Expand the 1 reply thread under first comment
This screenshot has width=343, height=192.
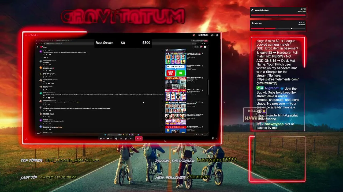45,58
